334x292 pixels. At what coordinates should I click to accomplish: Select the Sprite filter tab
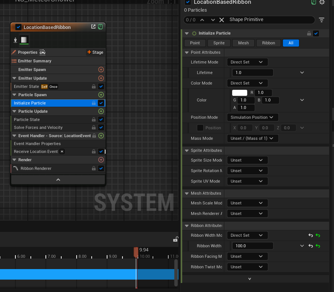(219, 43)
